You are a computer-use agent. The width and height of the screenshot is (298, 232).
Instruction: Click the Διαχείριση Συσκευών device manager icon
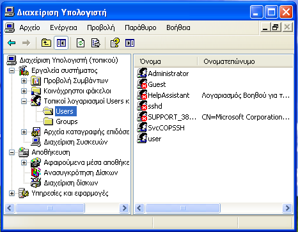(36, 142)
